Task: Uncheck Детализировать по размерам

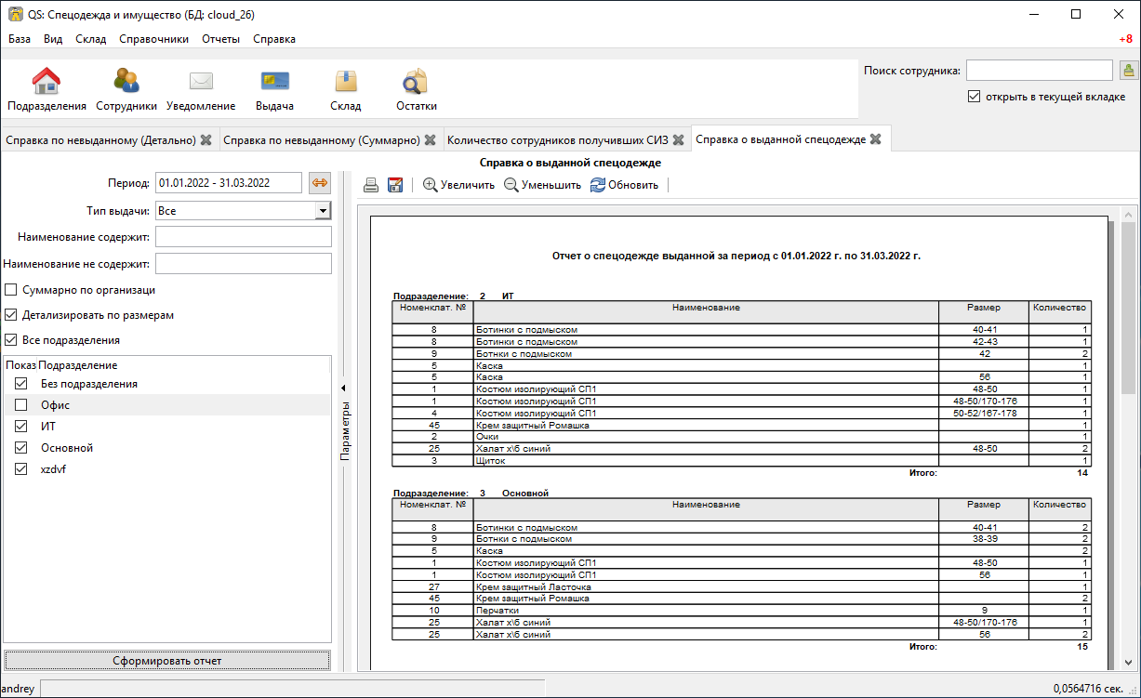Action: [x=11, y=315]
